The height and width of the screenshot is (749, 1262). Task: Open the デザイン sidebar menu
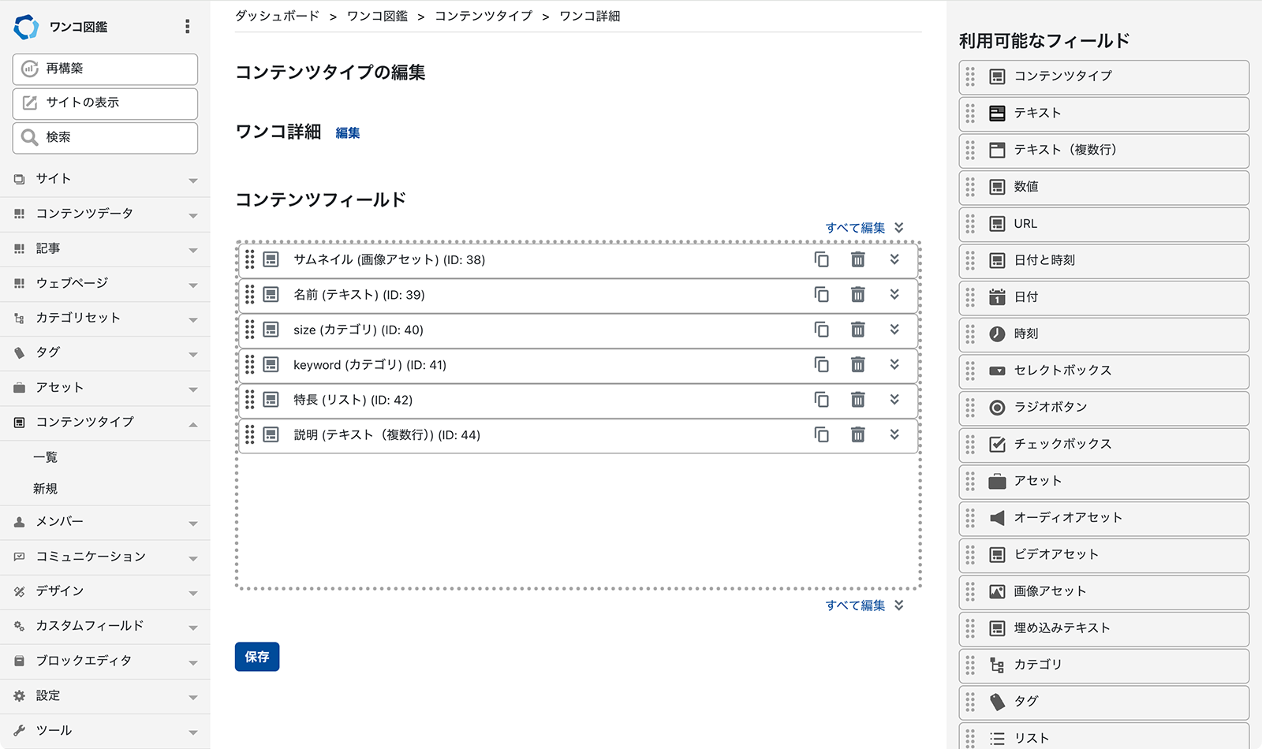(105, 591)
